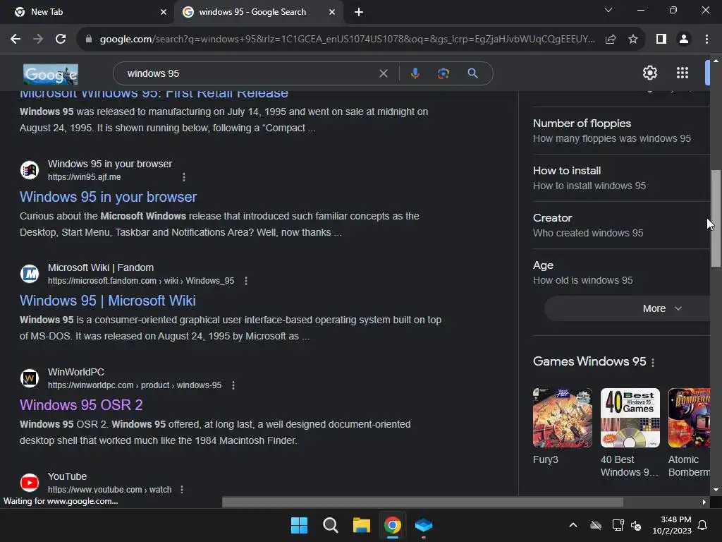Click the WinWorldPC favicon
This screenshot has width=722, height=542.
pyautogui.click(x=30, y=378)
